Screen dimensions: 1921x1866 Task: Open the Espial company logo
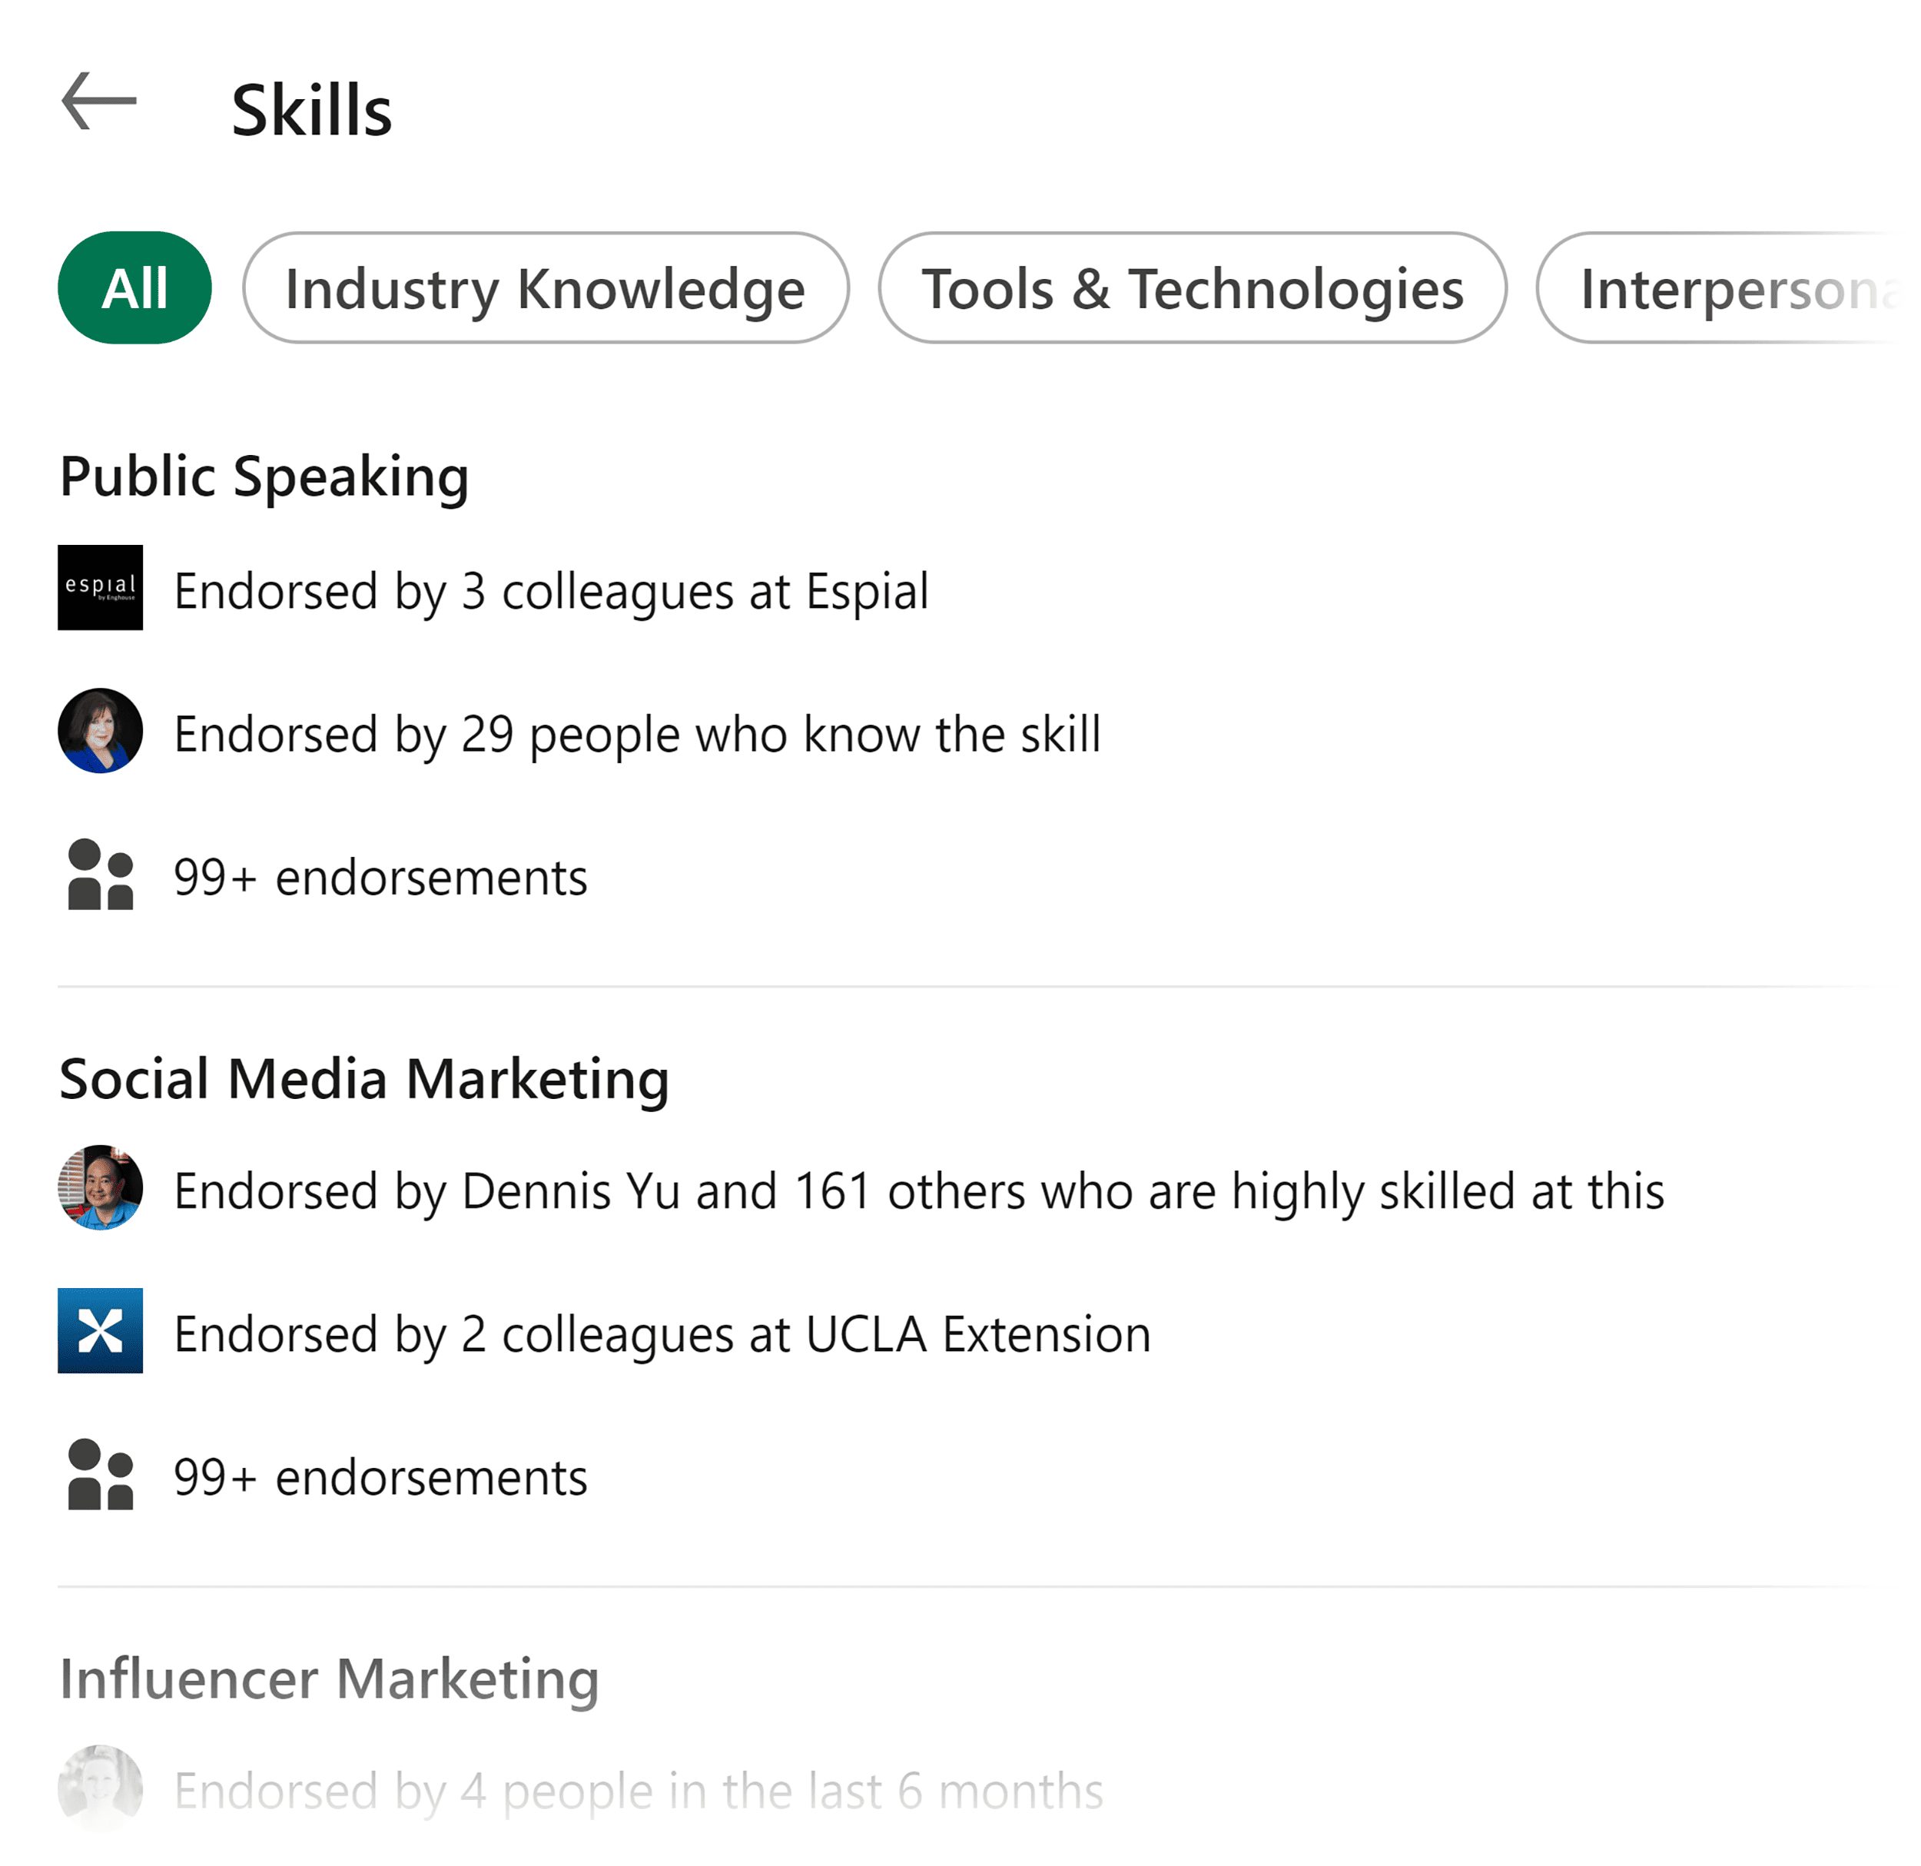click(x=100, y=589)
